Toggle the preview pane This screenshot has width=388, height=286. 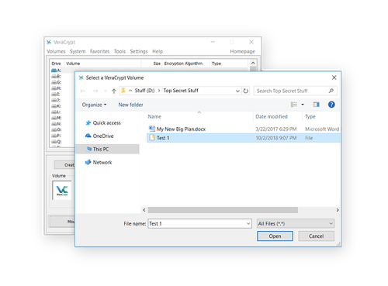tap(316, 105)
